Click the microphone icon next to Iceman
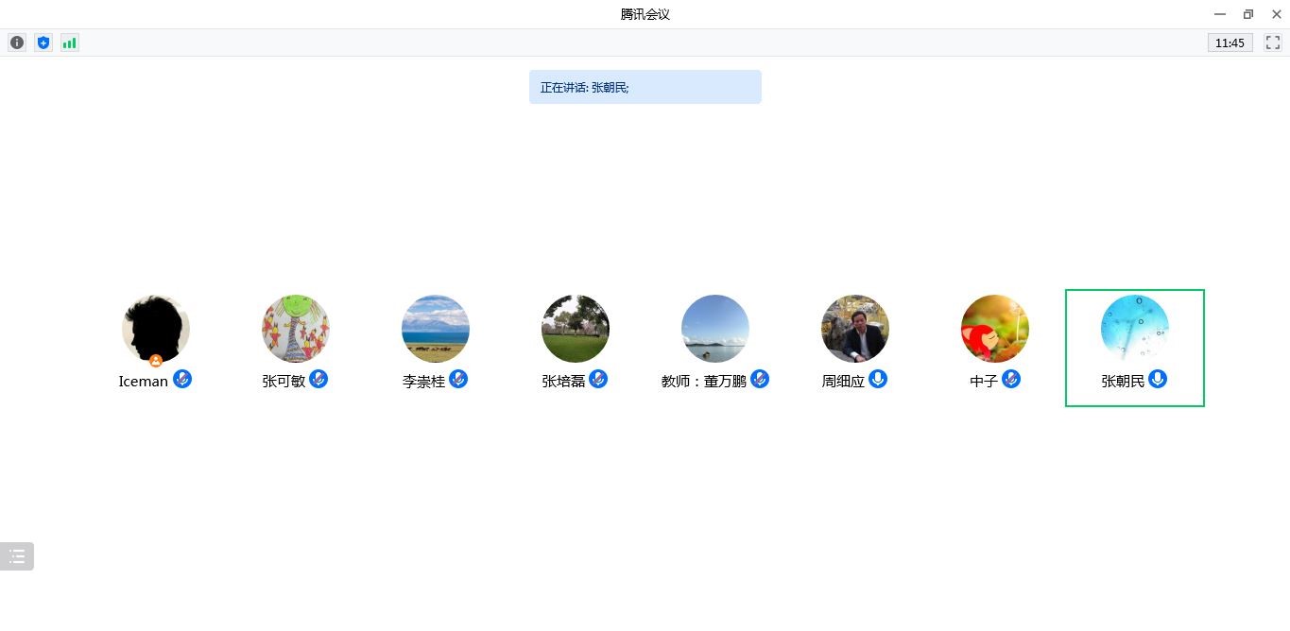This screenshot has height=631, width=1290. pos(182,380)
